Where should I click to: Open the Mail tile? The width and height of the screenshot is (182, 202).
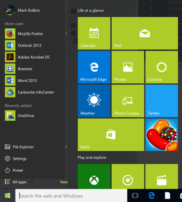[145, 33]
